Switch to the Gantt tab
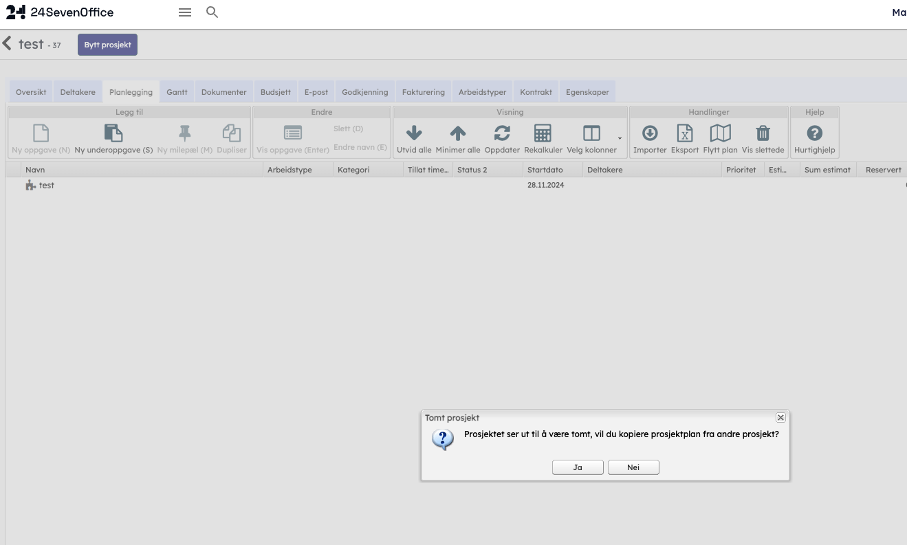The width and height of the screenshot is (907, 545). click(177, 92)
